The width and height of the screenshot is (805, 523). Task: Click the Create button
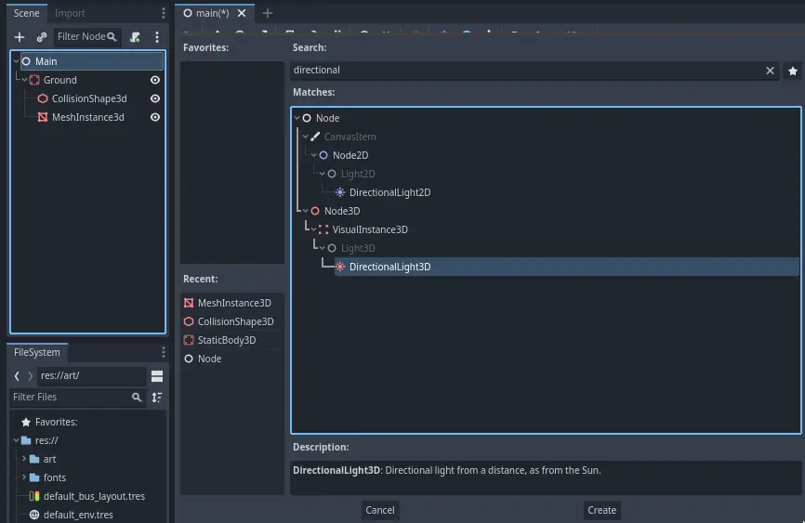point(601,510)
